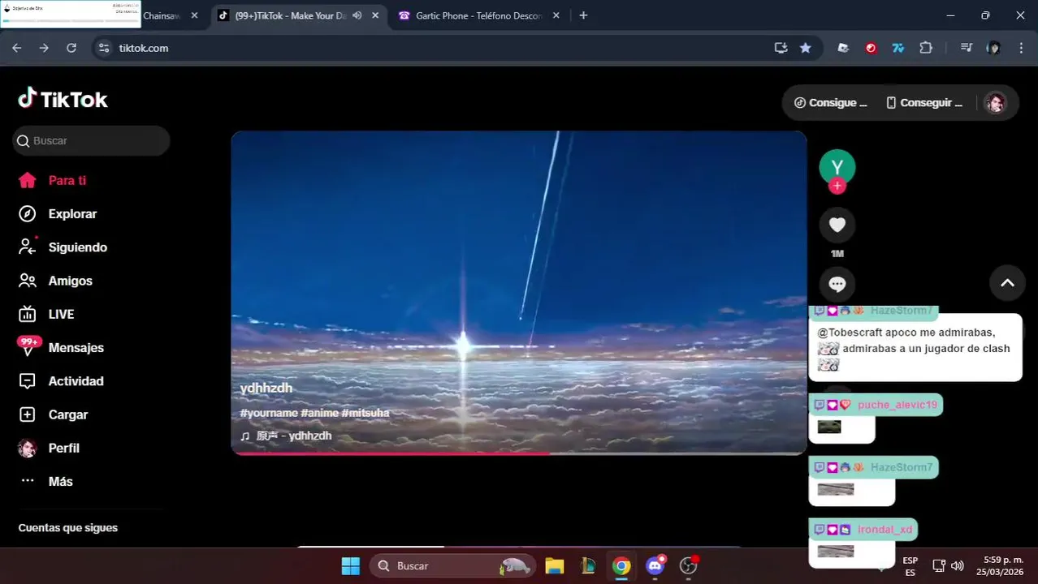Open the Chrome profile avatar
Screen dimensions: 1038x584
993,48
